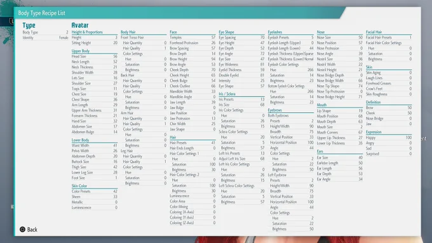The width and height of the screenshot is (432, 243).
Task: Select the Brow Height row
Action: tap(192, 59)
